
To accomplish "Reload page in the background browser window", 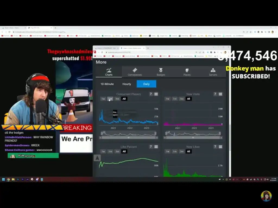I will 9,32.
